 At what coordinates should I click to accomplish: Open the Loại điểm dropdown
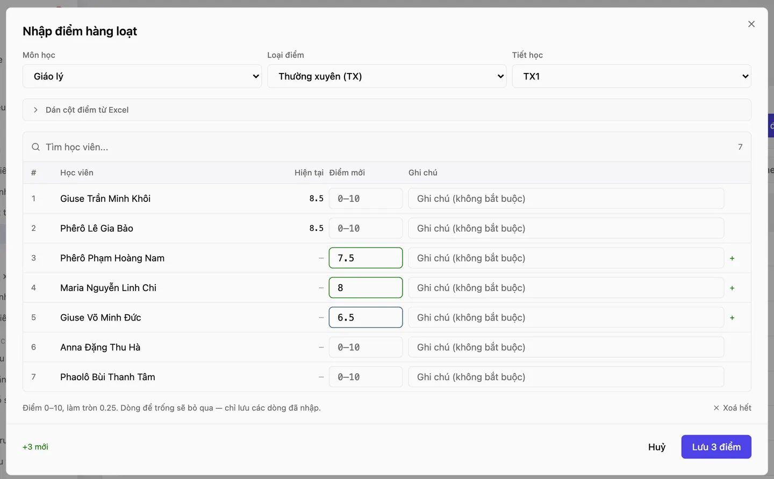coord(387,76)
